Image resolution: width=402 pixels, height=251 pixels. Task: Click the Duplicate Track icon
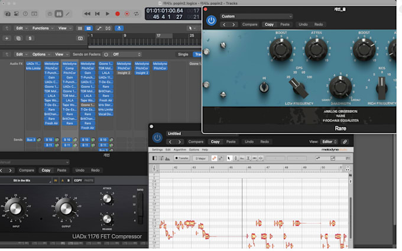[x=18, y=38]
